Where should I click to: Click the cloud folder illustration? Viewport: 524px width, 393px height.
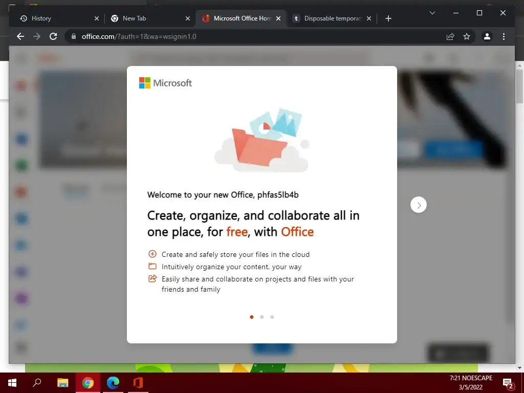262,140
